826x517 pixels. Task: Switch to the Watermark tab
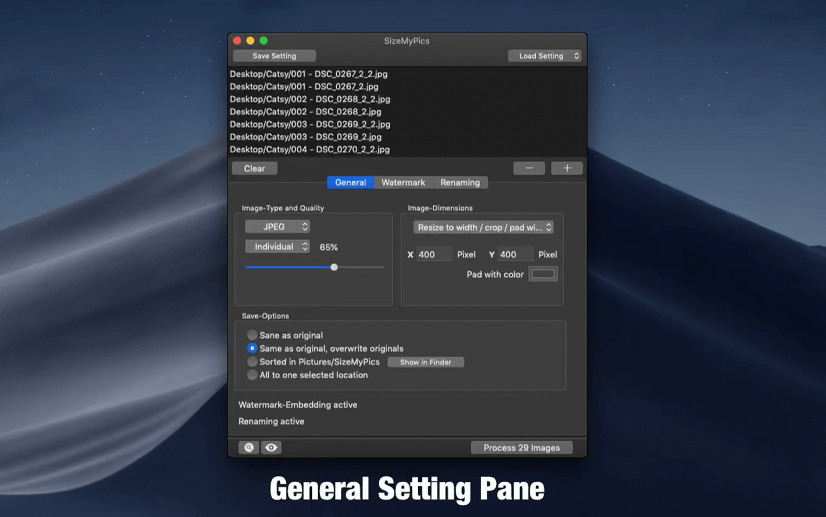(403, 182)
